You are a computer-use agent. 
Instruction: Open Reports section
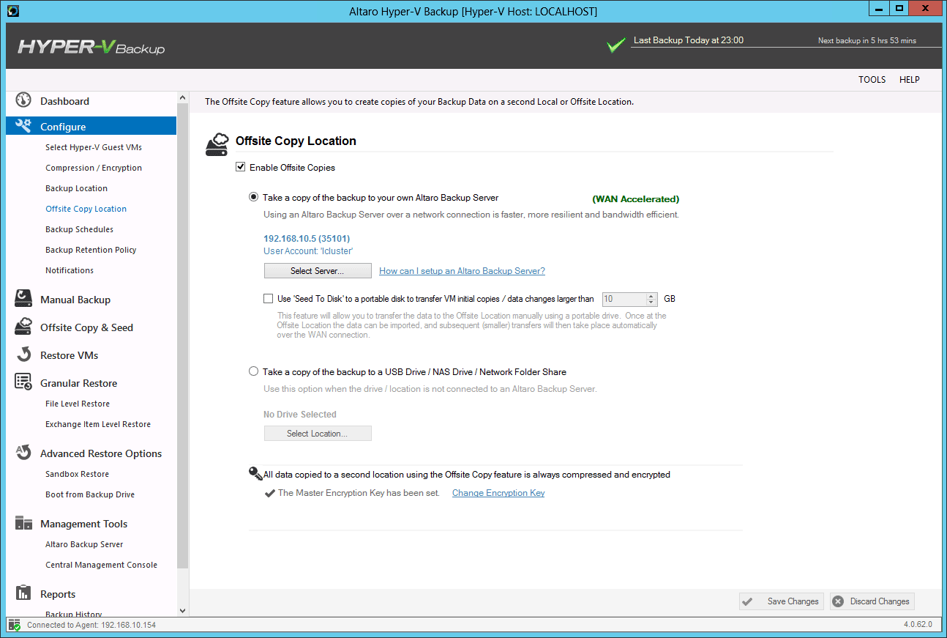[58, 594]
